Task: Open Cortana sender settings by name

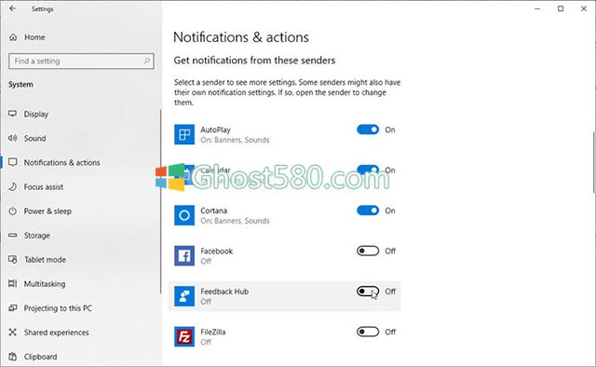Action: [213, 211]
